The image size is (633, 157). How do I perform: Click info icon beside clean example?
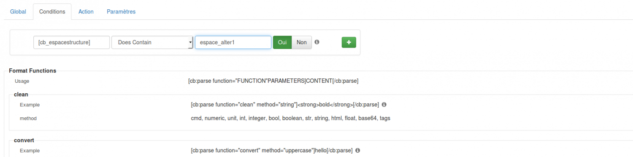[384, 104]
